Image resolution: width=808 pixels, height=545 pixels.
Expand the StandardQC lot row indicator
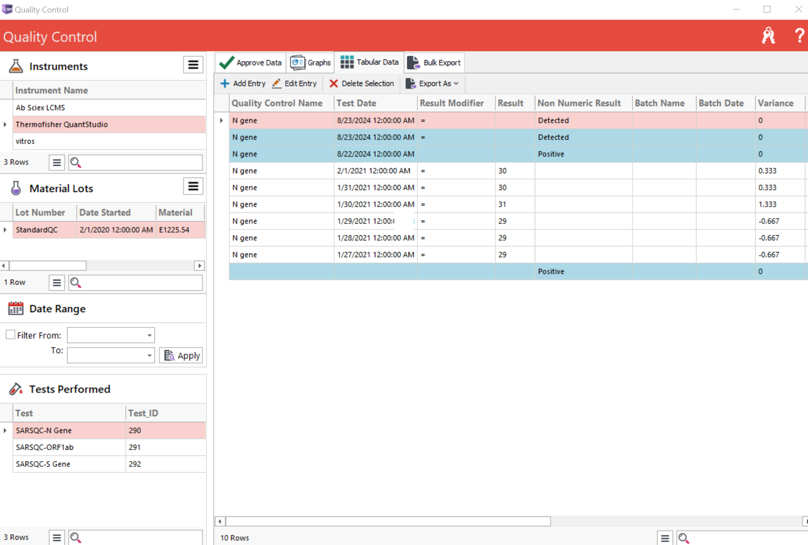(5, 230)
